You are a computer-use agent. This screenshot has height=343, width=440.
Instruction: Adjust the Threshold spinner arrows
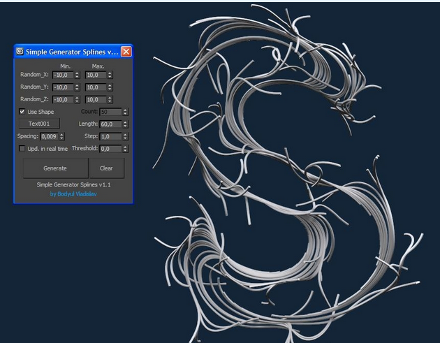pyautogui.click(x=125, y=149)
